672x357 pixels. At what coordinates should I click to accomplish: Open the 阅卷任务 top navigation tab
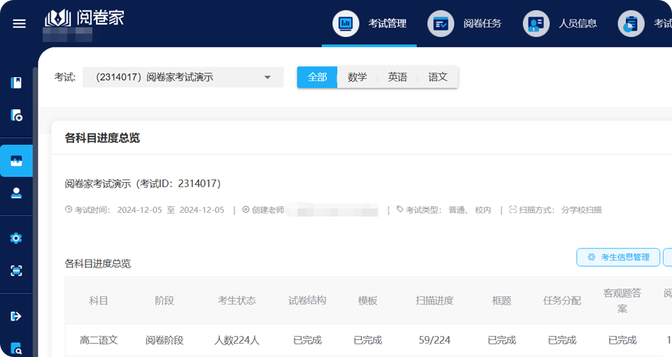[x=465, y=24]
